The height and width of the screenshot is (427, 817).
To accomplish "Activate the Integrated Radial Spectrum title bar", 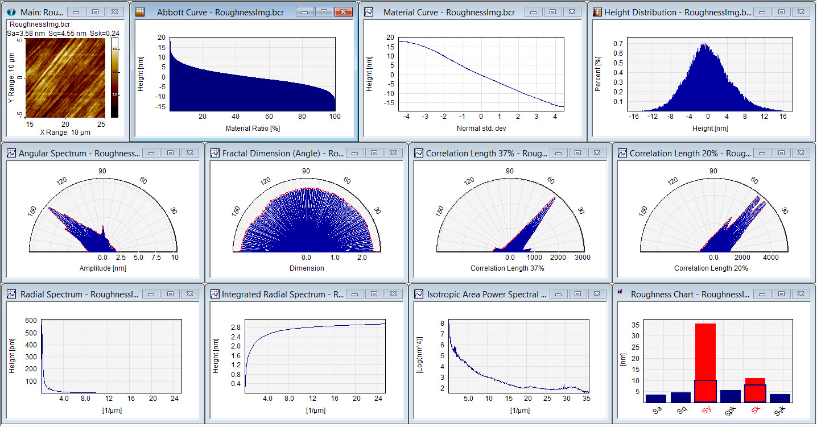I will pos(282,294).
